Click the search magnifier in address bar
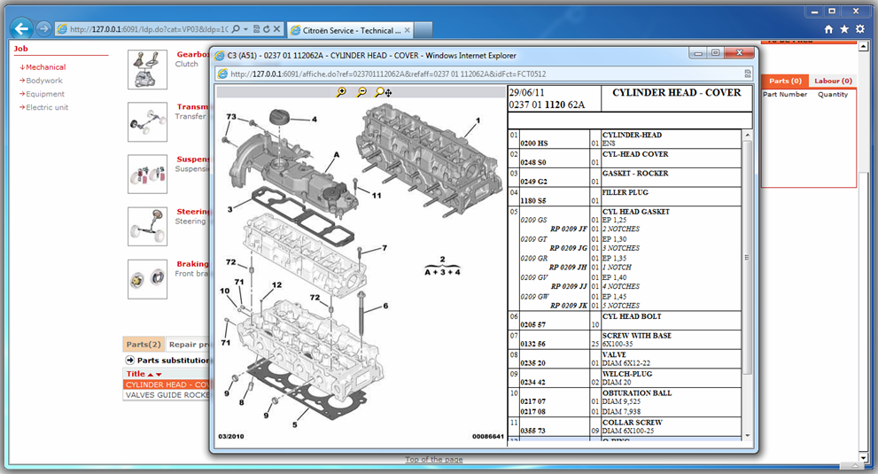 [x=236, y=28]
